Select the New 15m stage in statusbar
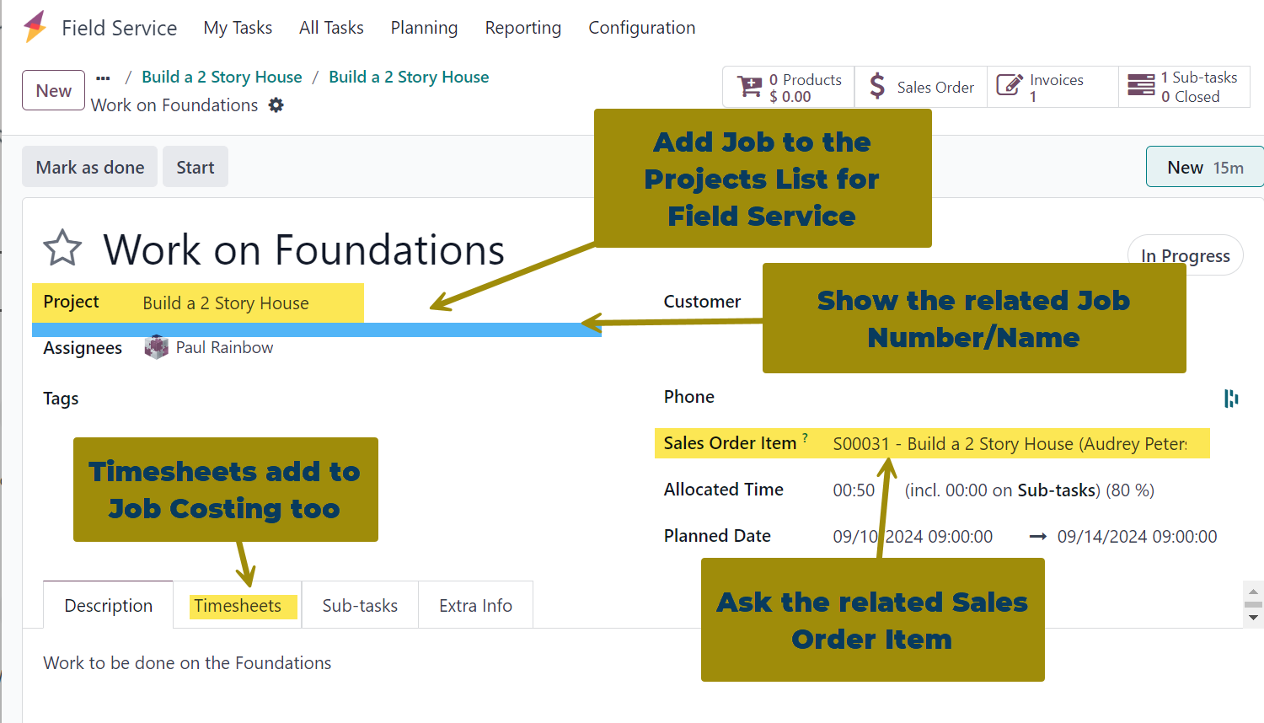Viewport: 1264px width, 723px height. pos(1204,167)
